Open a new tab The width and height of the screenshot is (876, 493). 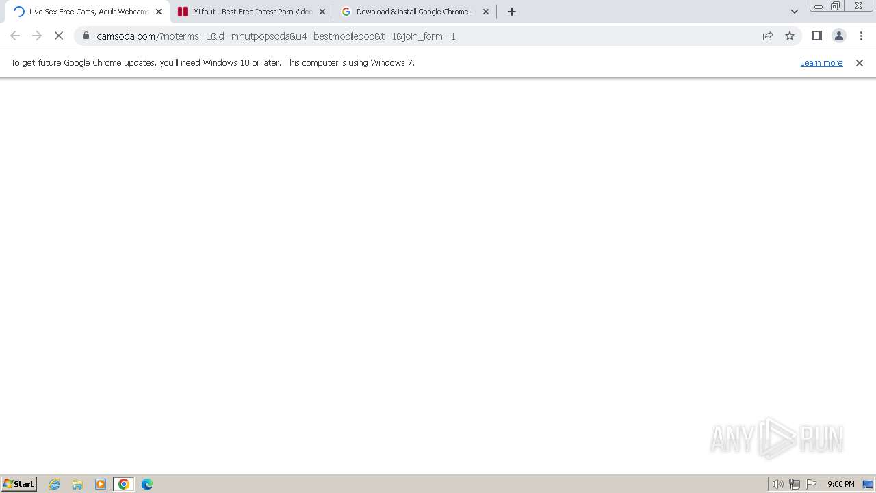[x=512, y=12]
